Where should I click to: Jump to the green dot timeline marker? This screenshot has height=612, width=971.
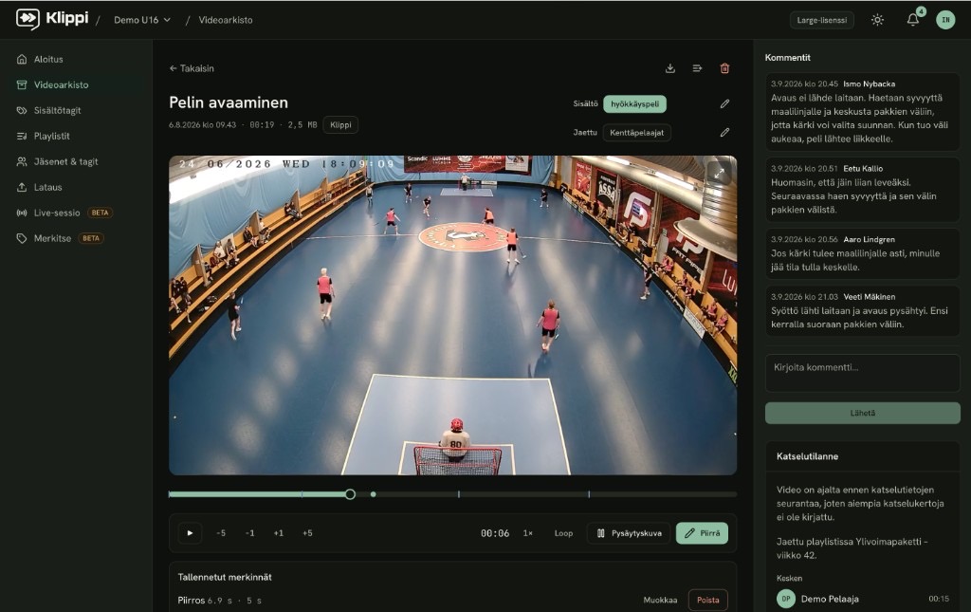(373, 494)
